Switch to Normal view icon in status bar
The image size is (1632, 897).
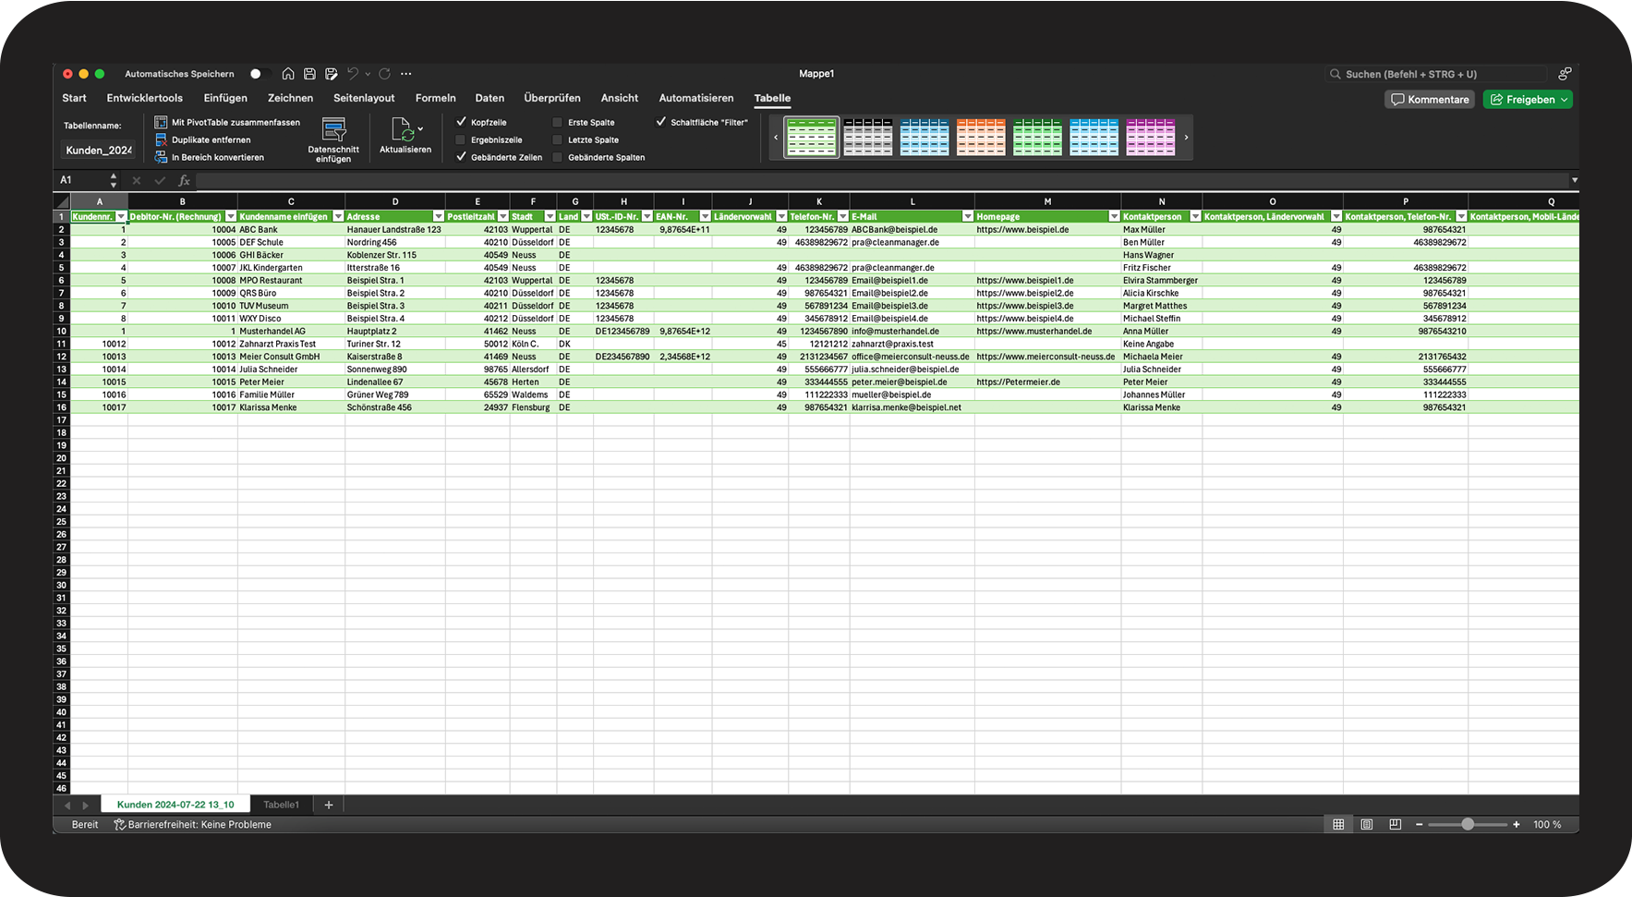tap(1338, 824)
